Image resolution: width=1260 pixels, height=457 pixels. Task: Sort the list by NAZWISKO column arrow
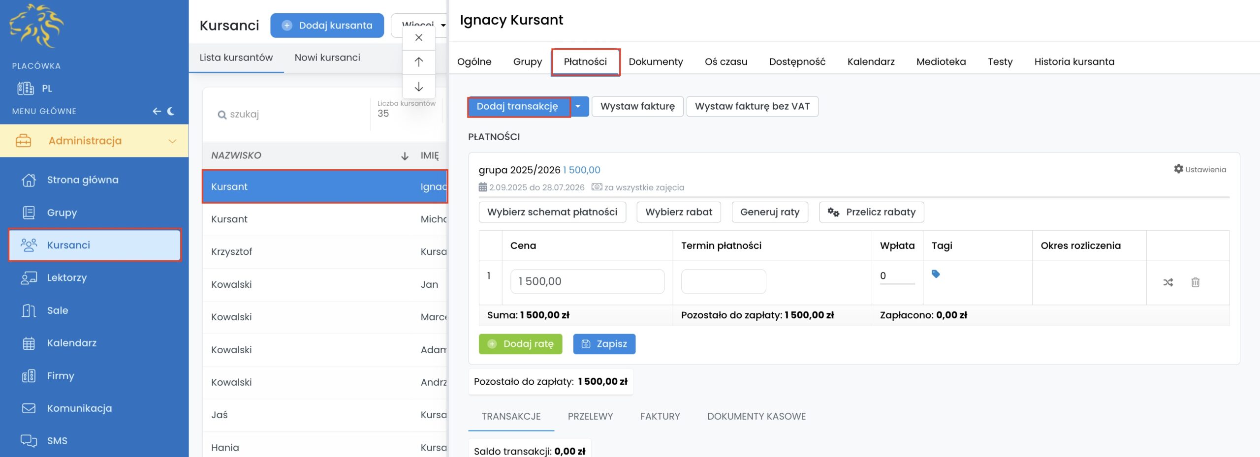[405, 156]
